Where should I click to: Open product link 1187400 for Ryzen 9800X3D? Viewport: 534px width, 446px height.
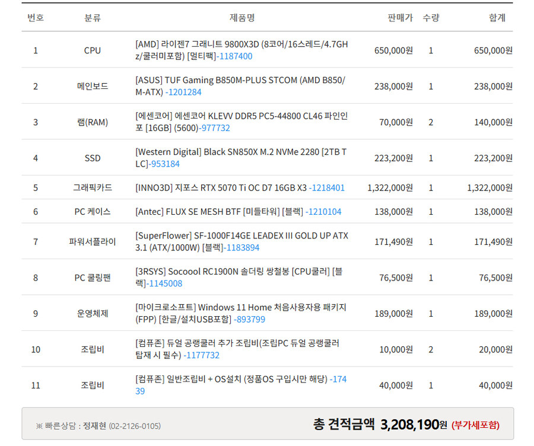[234, 56]
